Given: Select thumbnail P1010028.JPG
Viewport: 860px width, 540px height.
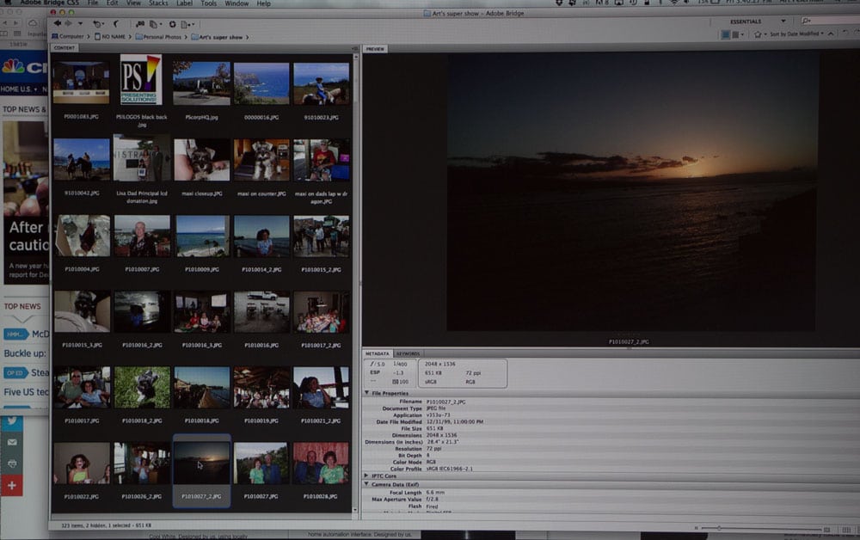Looking at the screenshot, I should point(321,463).
